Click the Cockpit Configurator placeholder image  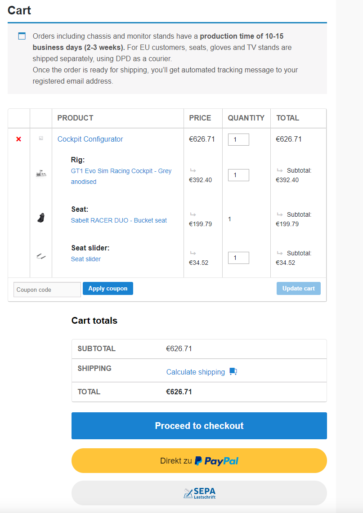(x=41, y=138)
